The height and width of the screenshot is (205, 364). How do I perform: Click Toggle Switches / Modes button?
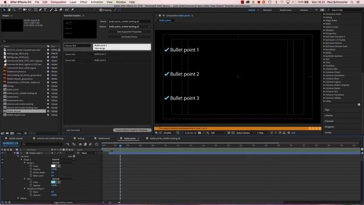coord(63,203)
